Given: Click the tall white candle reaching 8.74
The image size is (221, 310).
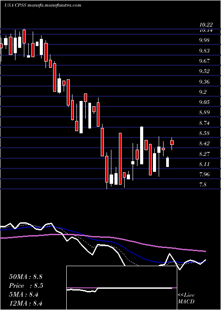Looking at the screenshot, I should coord(142,145).
